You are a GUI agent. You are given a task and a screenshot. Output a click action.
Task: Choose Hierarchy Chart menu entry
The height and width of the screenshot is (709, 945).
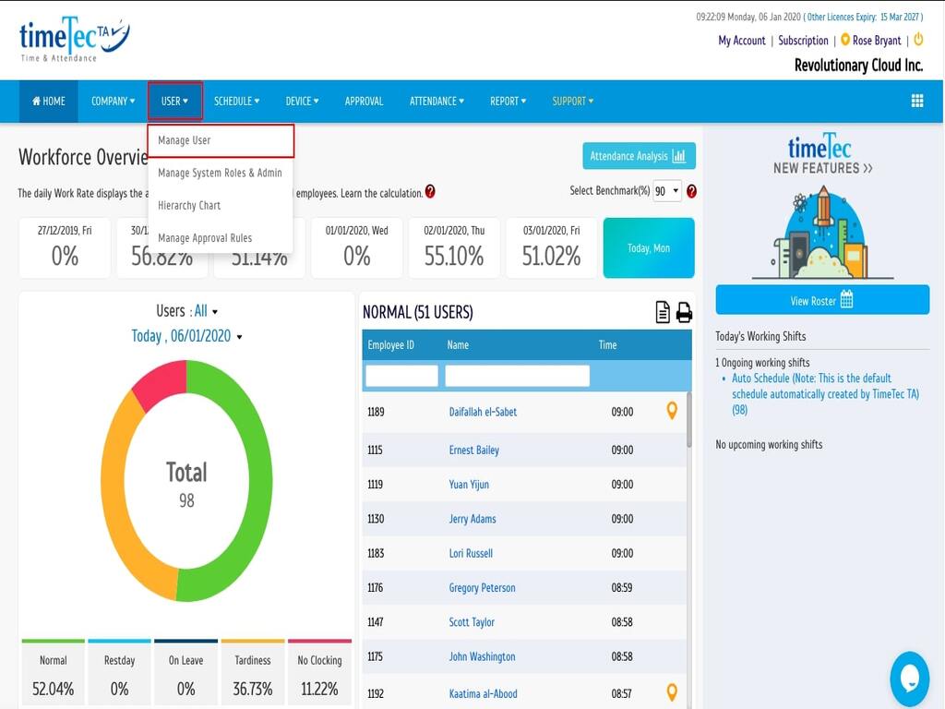[x=189, y=205]
